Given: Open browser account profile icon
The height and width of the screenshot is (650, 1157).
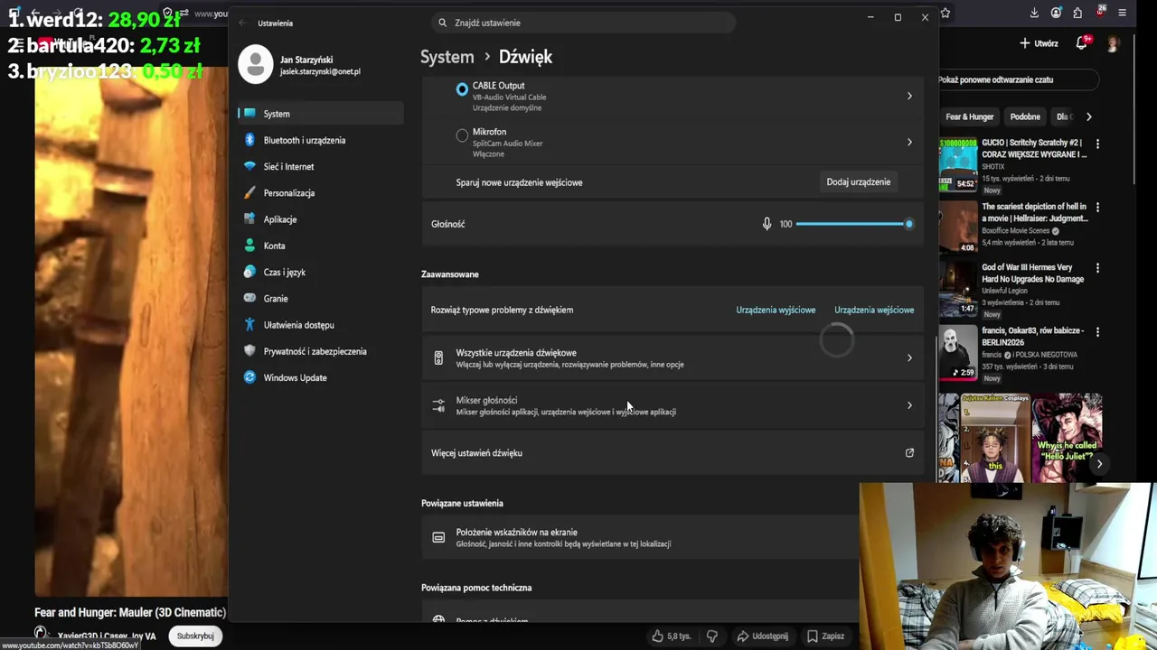Looking at the screenshot, I should (x=1056, y=14).
